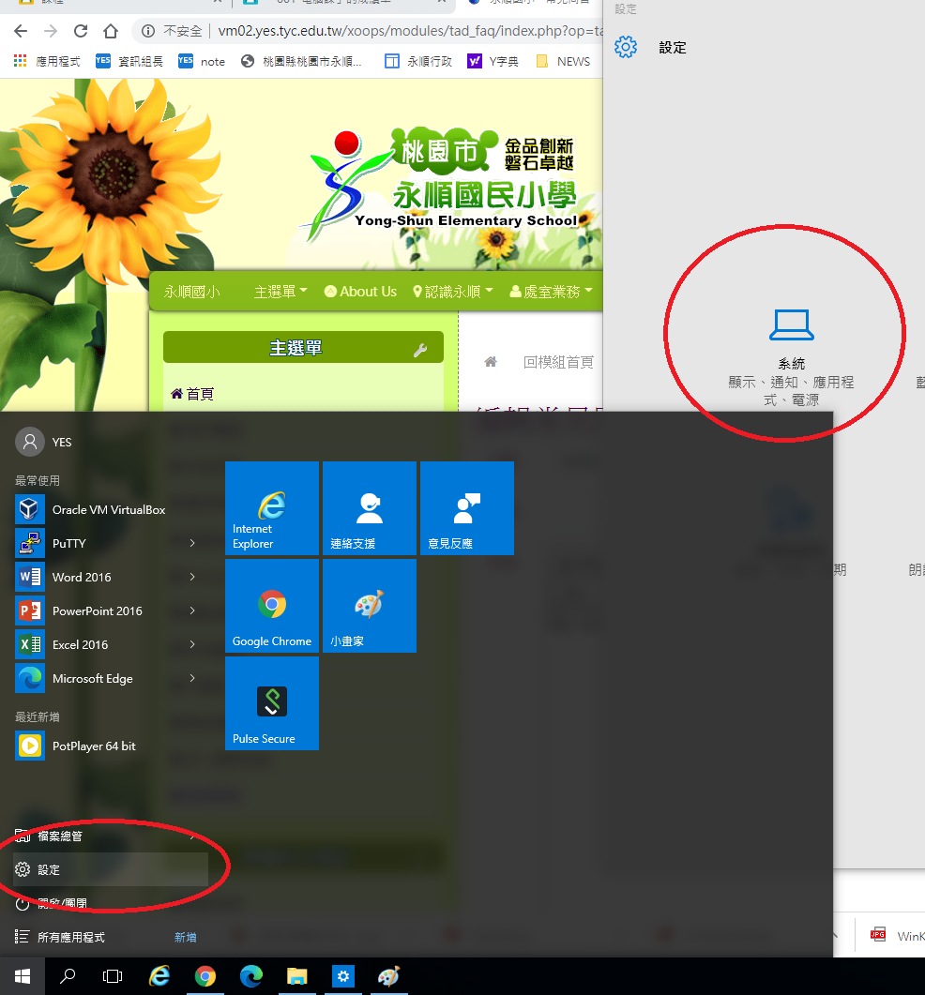This screenshot has width=925, height=995.
Task: Click 永順國小 brand link in navbar
Action: [191, 292]
